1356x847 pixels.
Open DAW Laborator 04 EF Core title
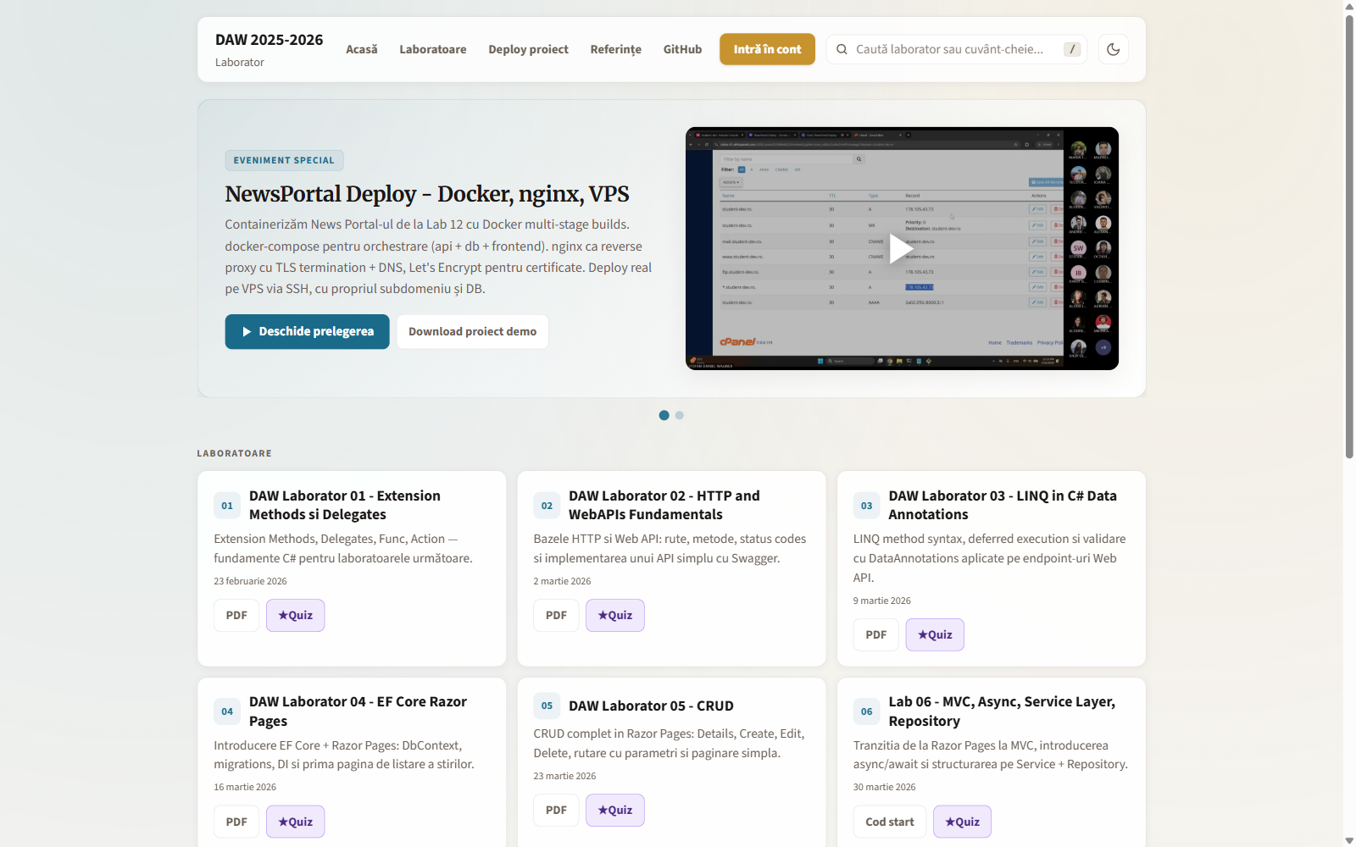358,711
